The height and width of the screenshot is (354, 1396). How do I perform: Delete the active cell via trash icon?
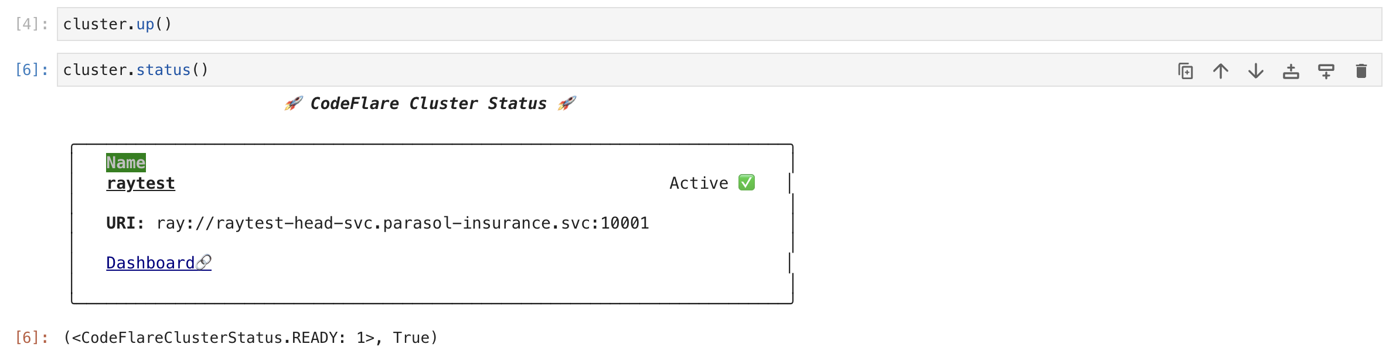(1361, 71)
